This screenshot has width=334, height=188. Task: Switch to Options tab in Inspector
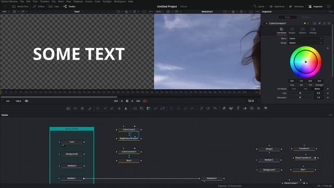(303, 30)
